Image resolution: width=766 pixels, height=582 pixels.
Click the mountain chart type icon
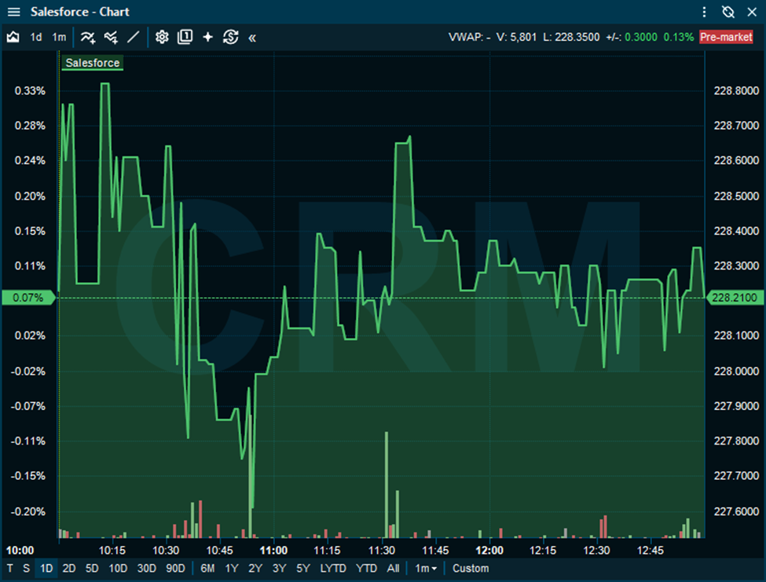pyautogui.click(x=13, y=37)
